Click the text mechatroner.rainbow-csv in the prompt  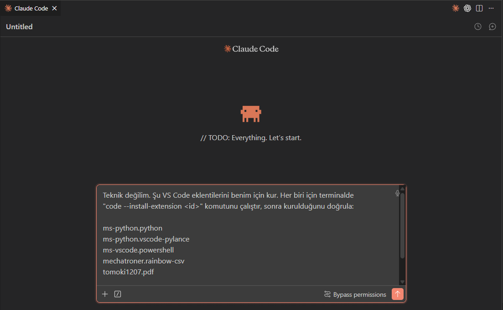tap(143, 261)
